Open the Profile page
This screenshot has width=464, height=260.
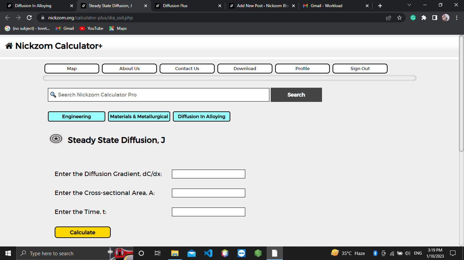[302, 68]
